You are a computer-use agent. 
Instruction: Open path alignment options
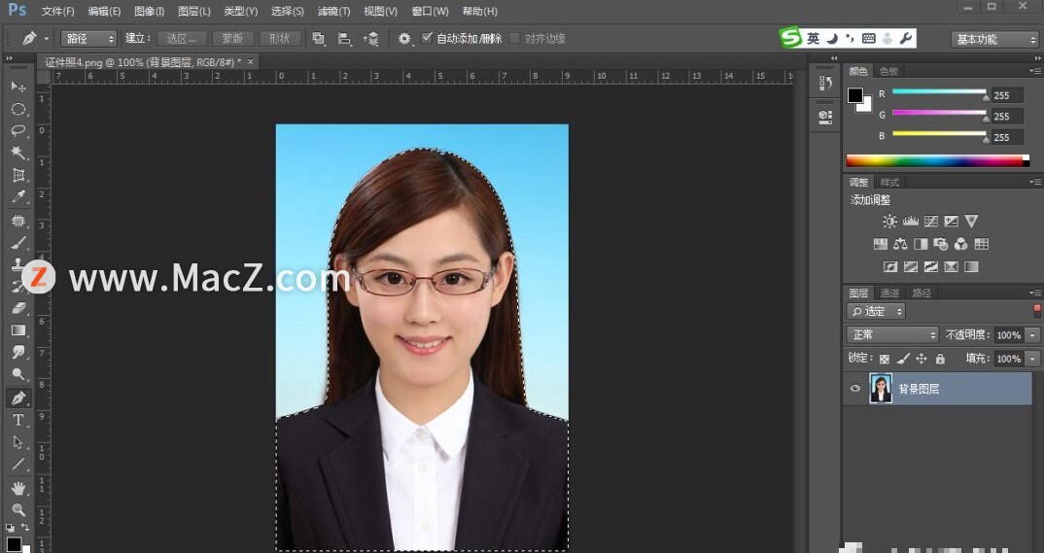tap(344, 39)
